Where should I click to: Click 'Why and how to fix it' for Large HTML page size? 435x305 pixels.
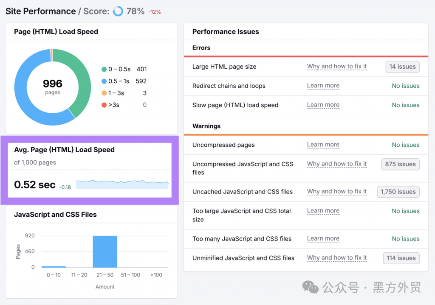[337, 67]
